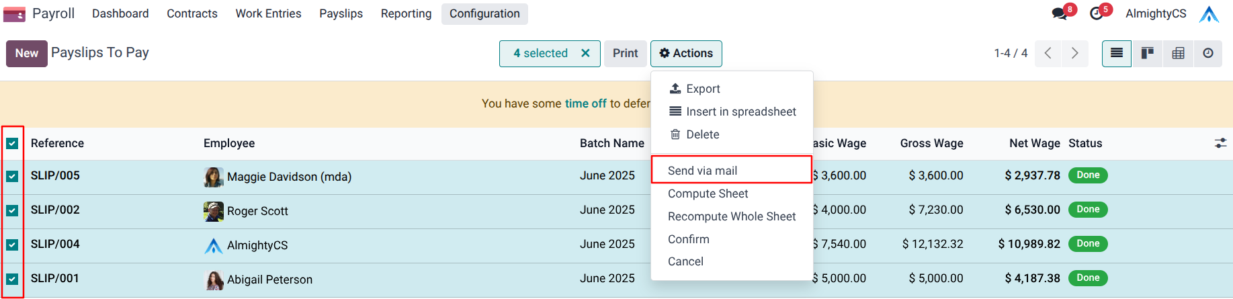Screen dimensions: 1233x299
Task: Open the Reporting menu
Action: [406, 13]
